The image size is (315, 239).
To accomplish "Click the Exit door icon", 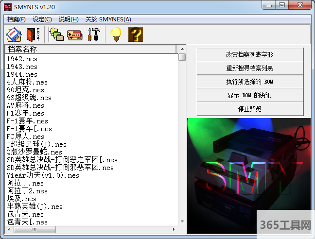I will click(x=32, y=34).
